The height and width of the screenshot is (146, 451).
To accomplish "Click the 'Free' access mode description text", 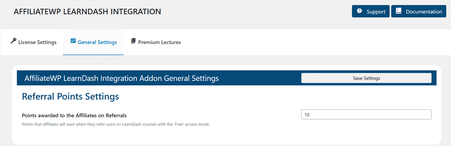I will pos(116,124).
